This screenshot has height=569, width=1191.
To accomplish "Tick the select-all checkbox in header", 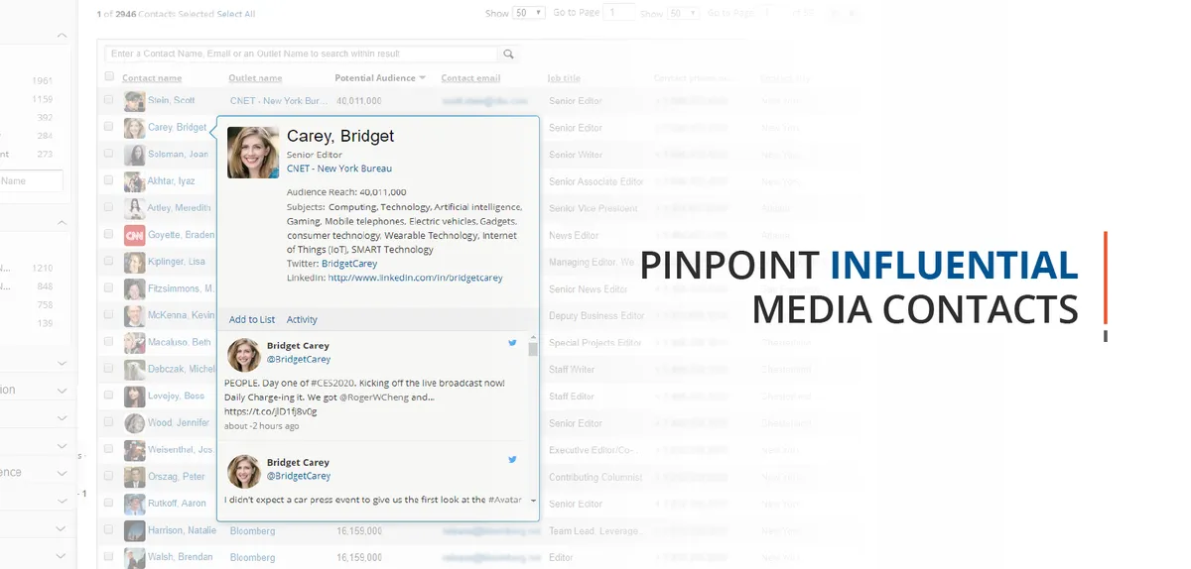I will [x=109, y=76].
